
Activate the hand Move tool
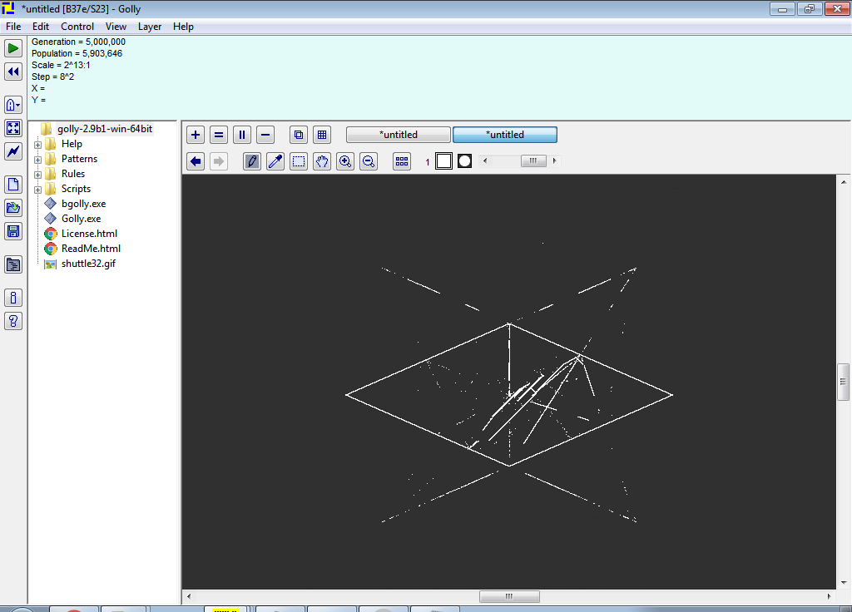click(322, 161)
